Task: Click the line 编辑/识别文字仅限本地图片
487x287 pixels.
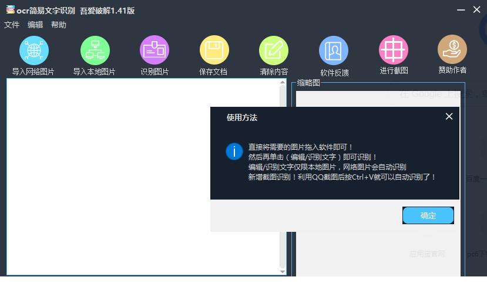Action: (x=327, y=167)
